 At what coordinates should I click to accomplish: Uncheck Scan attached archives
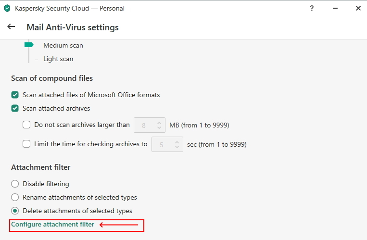pos(15,108)
